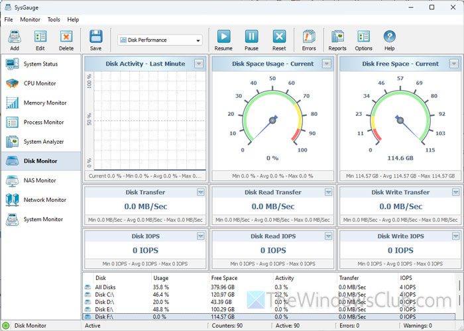Click the Disk column header
The width and height of the screenshot is (464, 331).
101,278
